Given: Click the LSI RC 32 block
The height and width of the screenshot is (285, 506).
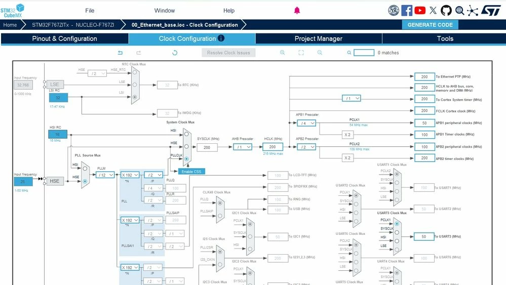Looking at the screenshot, I should (58, 98).
